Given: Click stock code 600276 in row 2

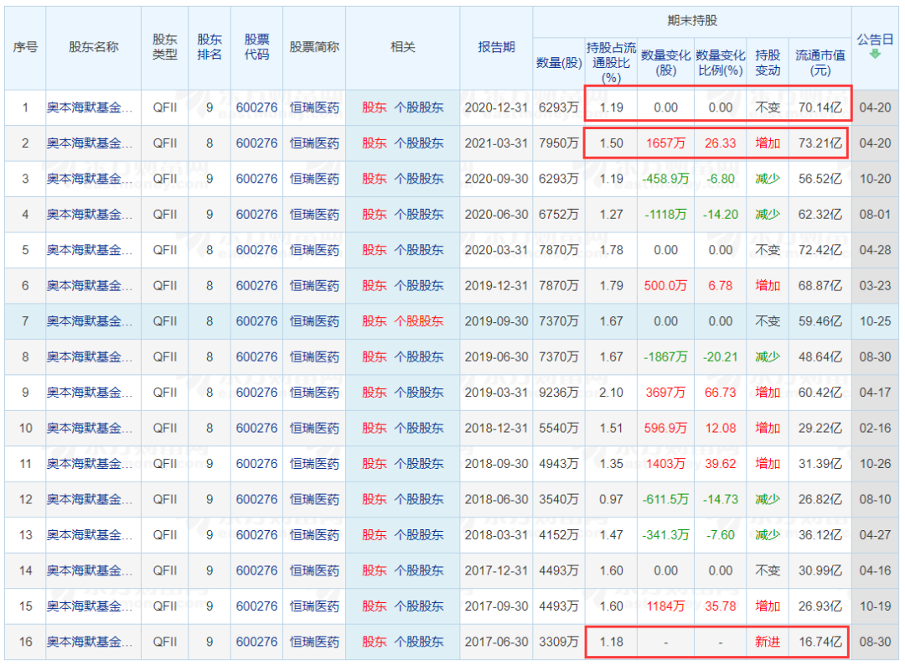Looking at the screenshot, I should click(x=256, y=143).
